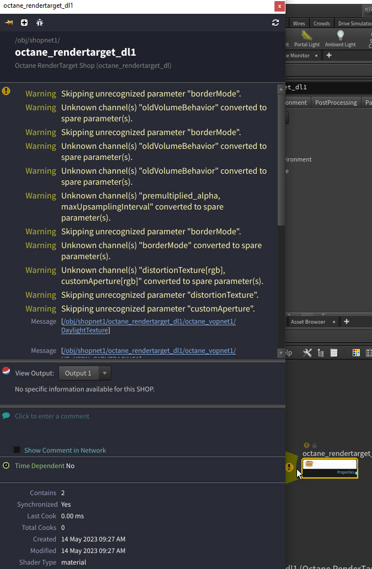Click the large warning flag left of node
This screenshot has height=569, width=372.
point(289,467)
